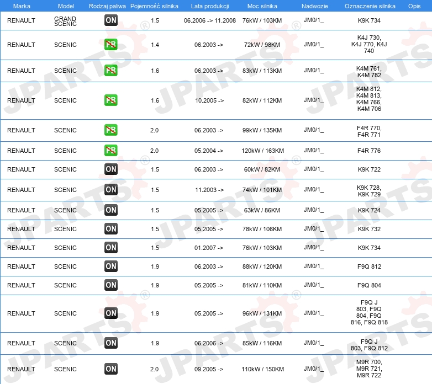
Task: Click the ON diesel icon in the 85kW / 116KM row
Action: coord(111,343)
